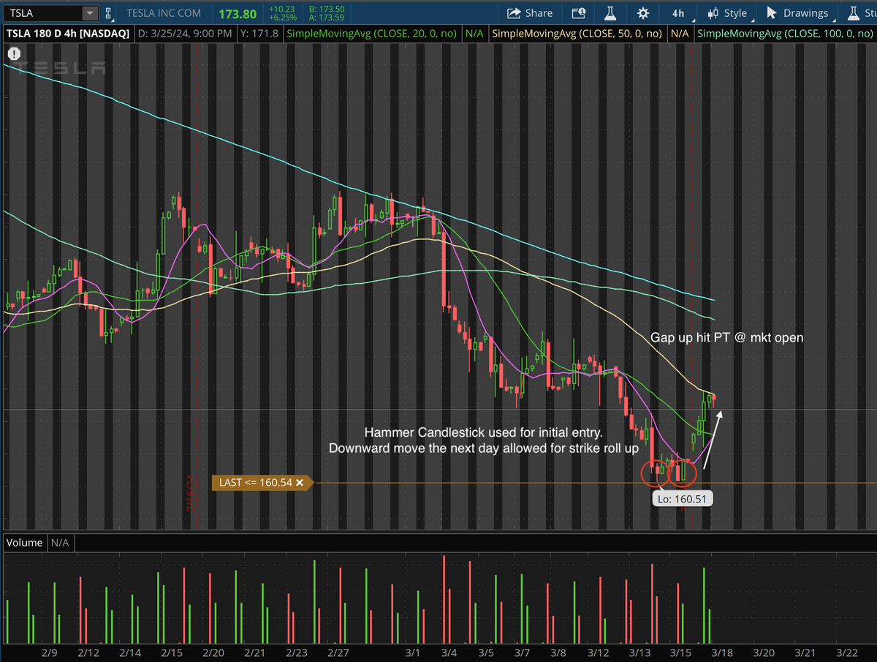Remove the LAST <= 160.54 alert with X
Screen dimensions: 877x662
pyautogui.click(x=300, y=483)
